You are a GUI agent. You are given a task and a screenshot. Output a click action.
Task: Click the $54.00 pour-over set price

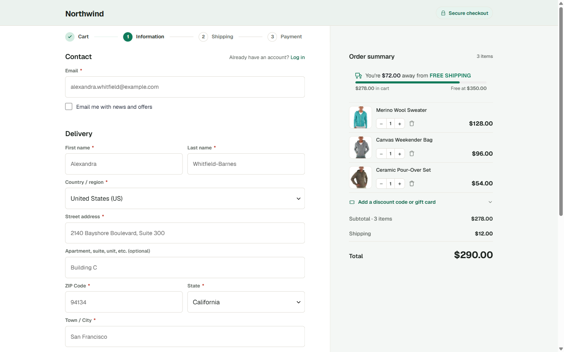coord(482,183)
